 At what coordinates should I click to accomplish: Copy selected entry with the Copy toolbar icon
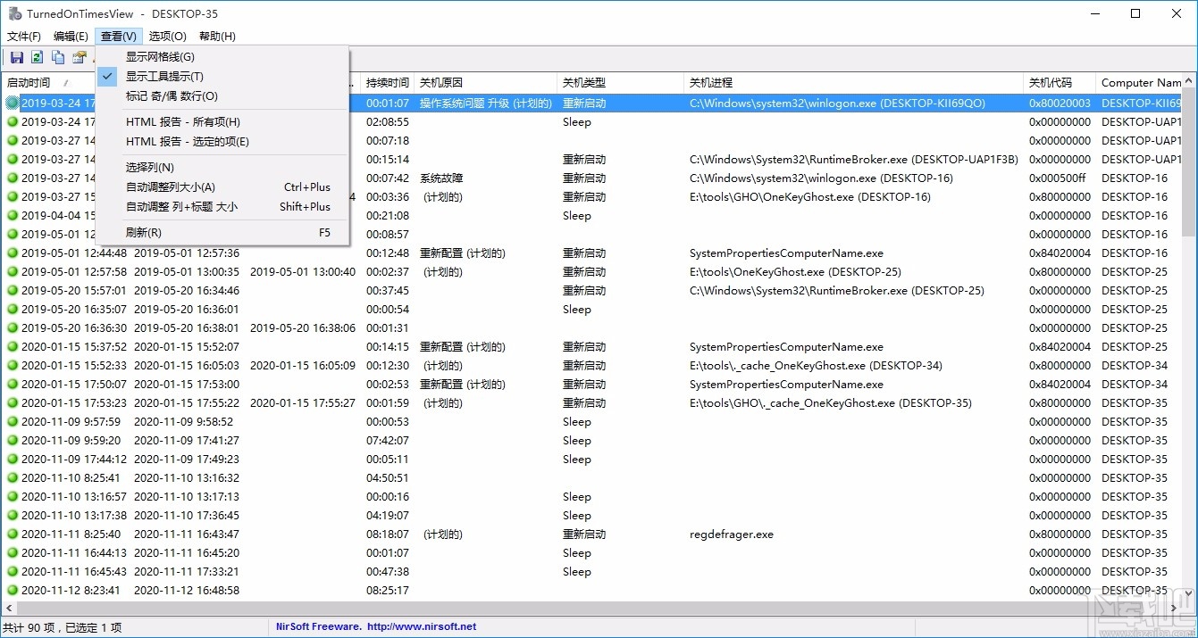coord(57,57)
